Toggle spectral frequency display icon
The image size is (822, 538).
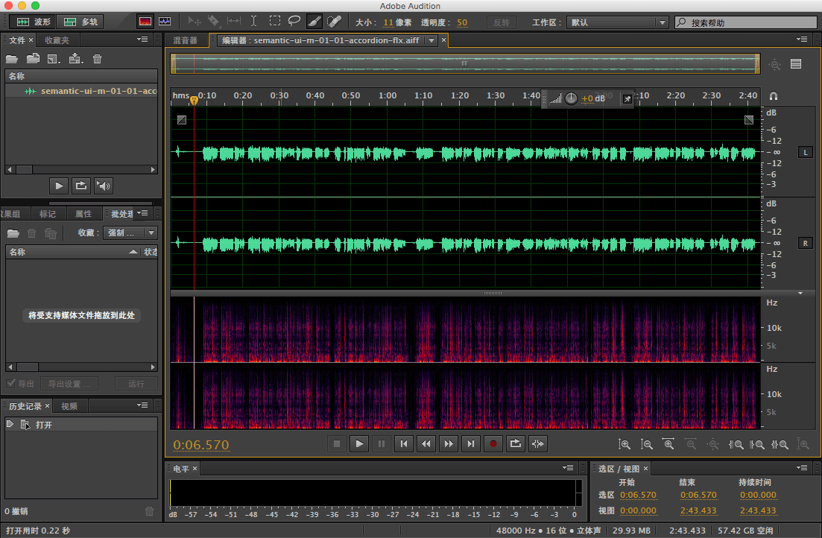tap(145, 22)
